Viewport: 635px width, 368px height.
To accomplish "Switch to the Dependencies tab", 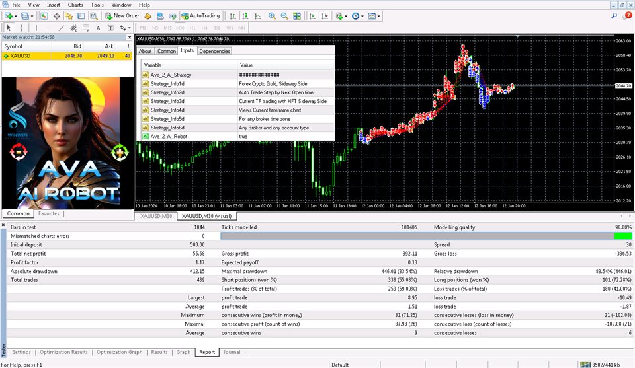I will [214, 51].
